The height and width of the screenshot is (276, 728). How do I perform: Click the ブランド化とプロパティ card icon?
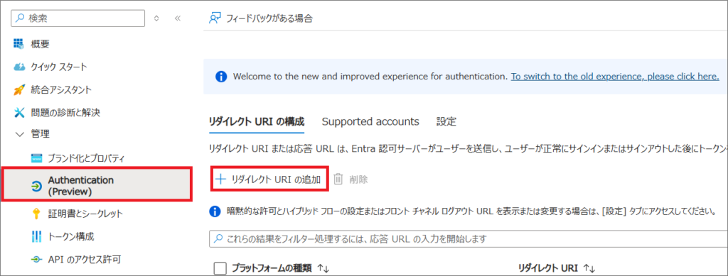(x=37, y=159)
